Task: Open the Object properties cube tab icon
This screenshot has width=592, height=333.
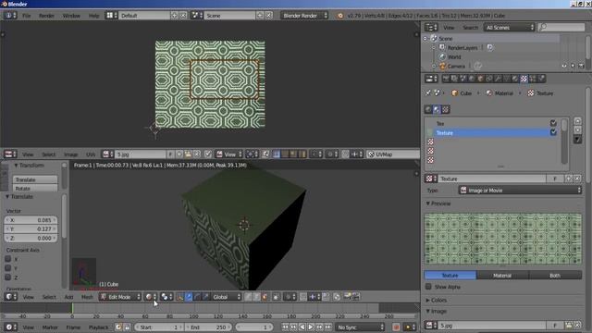Action: tap(481, 79)
